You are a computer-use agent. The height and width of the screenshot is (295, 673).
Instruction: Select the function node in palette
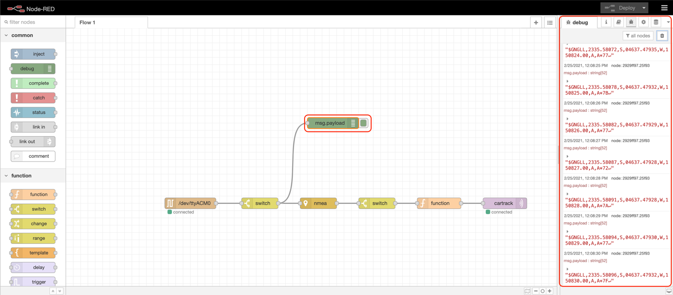coord(33,194)
